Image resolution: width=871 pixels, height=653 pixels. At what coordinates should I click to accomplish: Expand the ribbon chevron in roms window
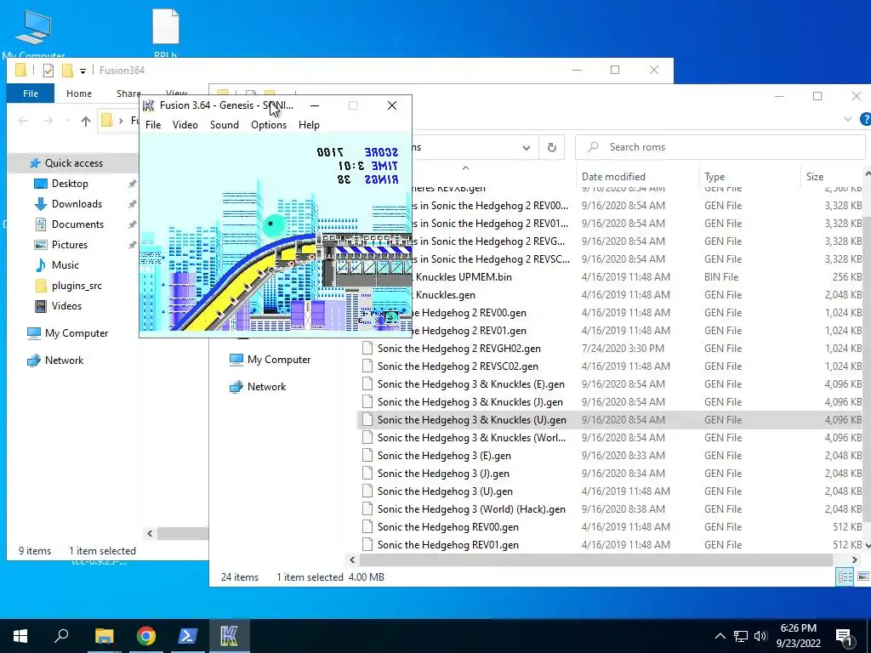(848, 119)
